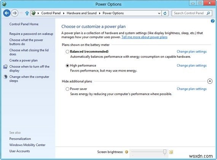217x160 pixels.
Task: Click the display-off clock icon in sidebar
Action: click(5, 67)
